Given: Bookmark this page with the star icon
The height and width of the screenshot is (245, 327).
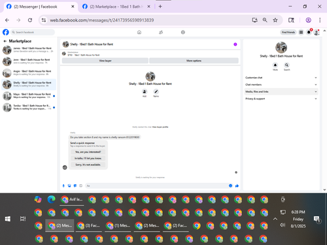Looking at the screenshot, I should (x=275, y=20).
